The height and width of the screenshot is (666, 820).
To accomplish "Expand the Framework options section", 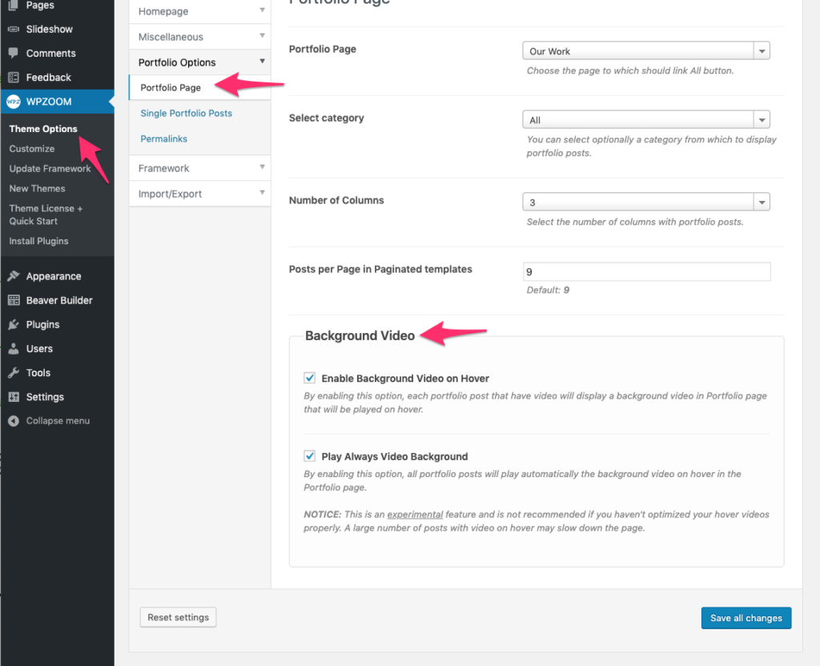I will coord(200,168).
